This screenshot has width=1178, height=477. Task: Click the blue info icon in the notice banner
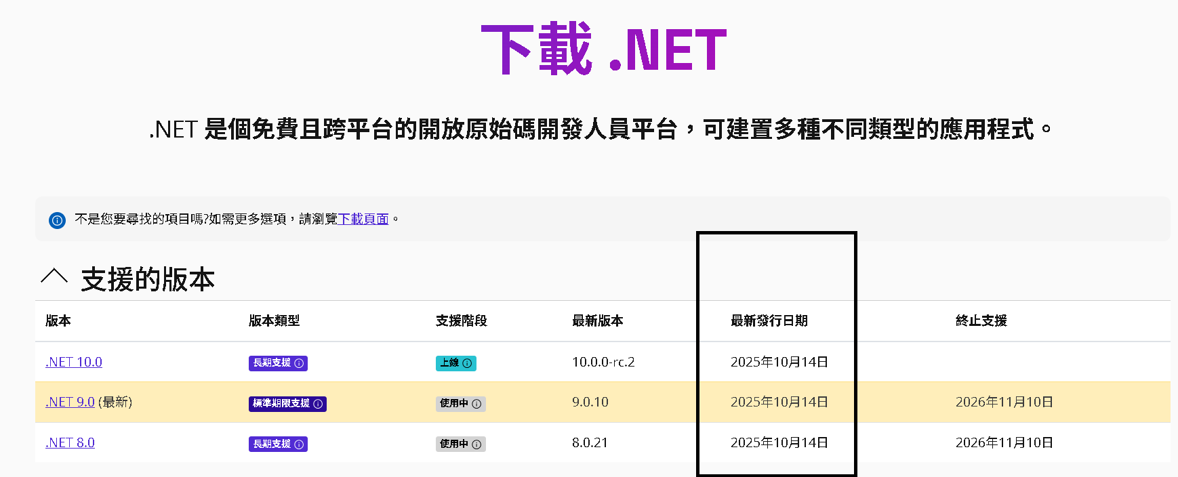pyautogui.click(x=57, y=220)
